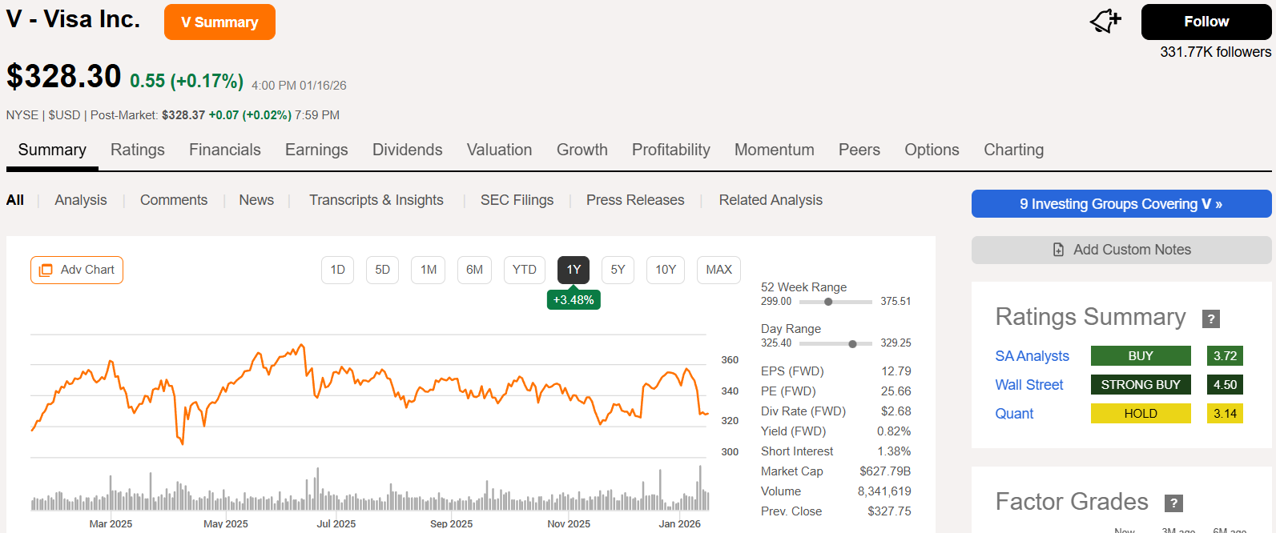Set chart range to MAX
The image size is (1276, 533).
(719, 270)
